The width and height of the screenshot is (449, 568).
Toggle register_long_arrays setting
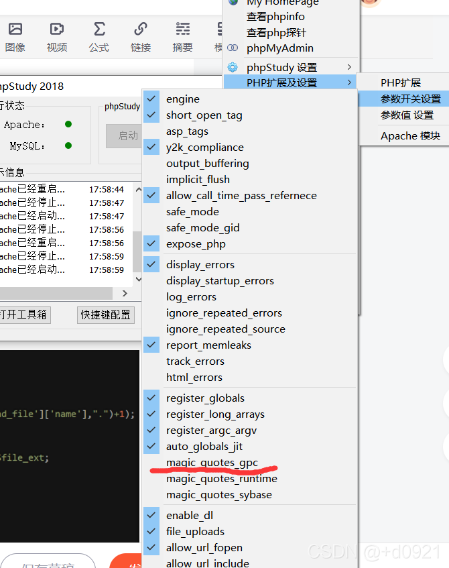[x=250, y=414]
